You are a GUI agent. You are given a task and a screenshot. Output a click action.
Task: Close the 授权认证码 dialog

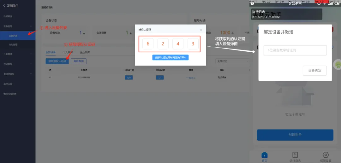(201, 30)
